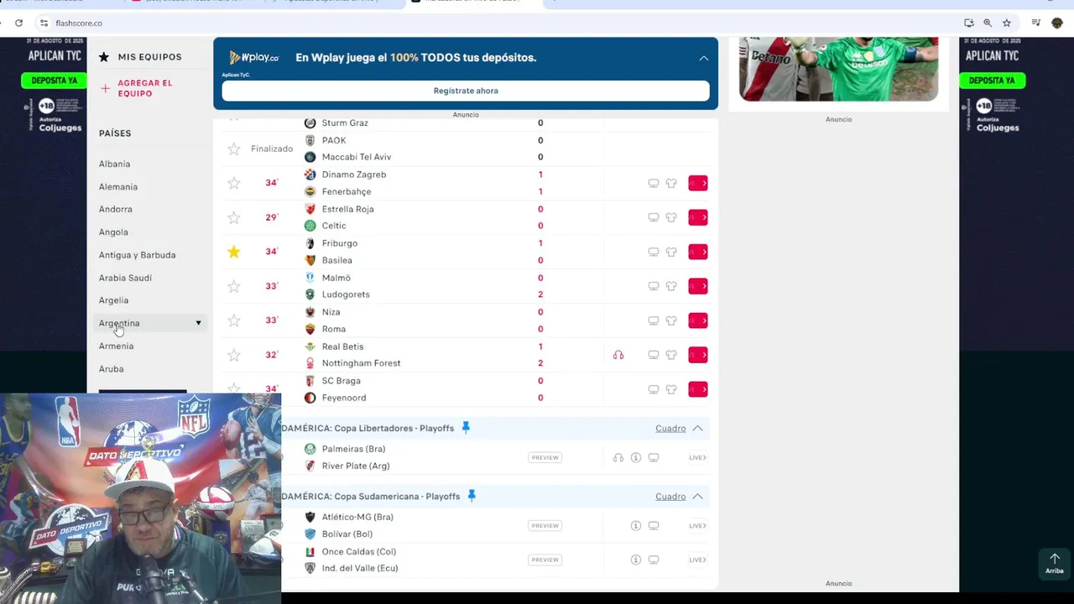Open info icon for Atlético-MG vs Bolívar
The width and height of the screenshot is (1074, 604).
(x=636, y=526)
